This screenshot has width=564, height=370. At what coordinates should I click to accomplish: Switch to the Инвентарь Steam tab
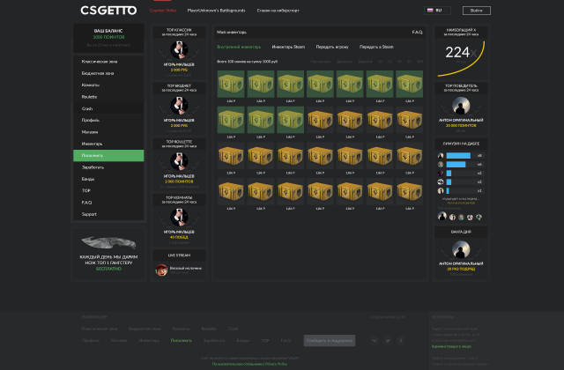pos(288,47)
